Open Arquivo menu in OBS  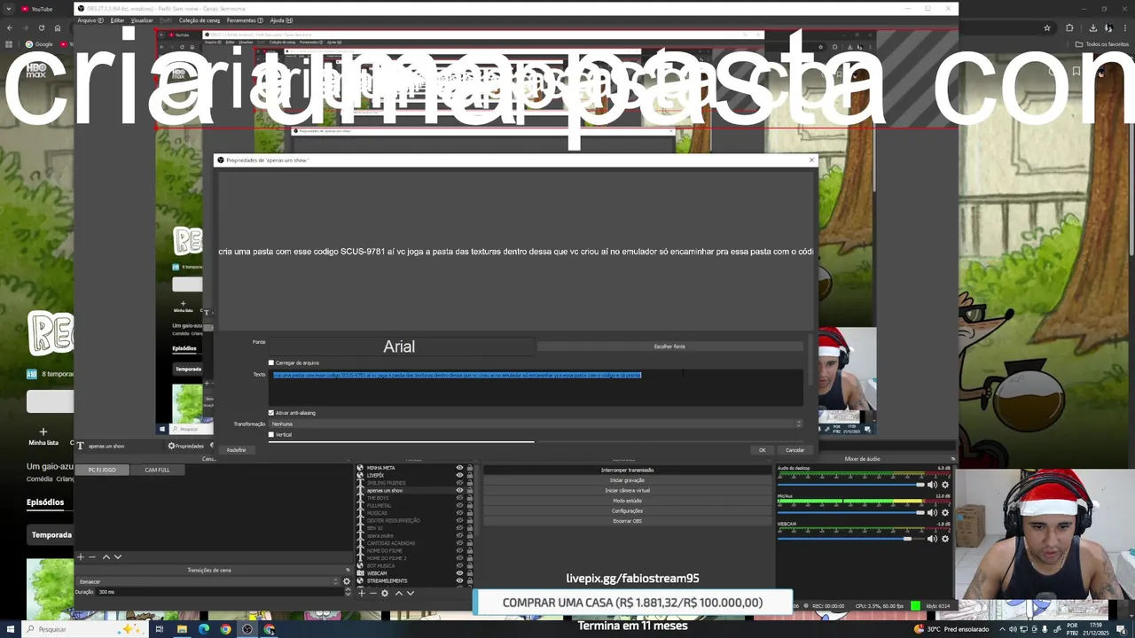tap(90, 20)
